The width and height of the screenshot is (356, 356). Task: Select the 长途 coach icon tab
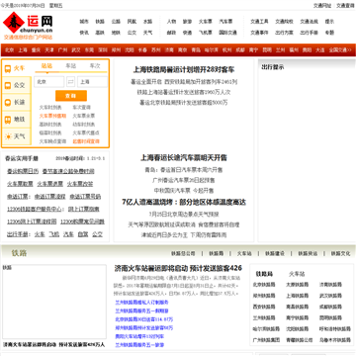point(17,103)
